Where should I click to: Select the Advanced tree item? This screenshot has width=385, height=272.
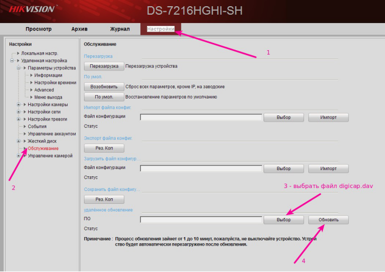[x=44, y=90]
